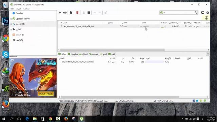Click the Unlock Bundle padlock icon
Image resolution: width=217 pixels, height=122 pixels.
click(106, 13)
